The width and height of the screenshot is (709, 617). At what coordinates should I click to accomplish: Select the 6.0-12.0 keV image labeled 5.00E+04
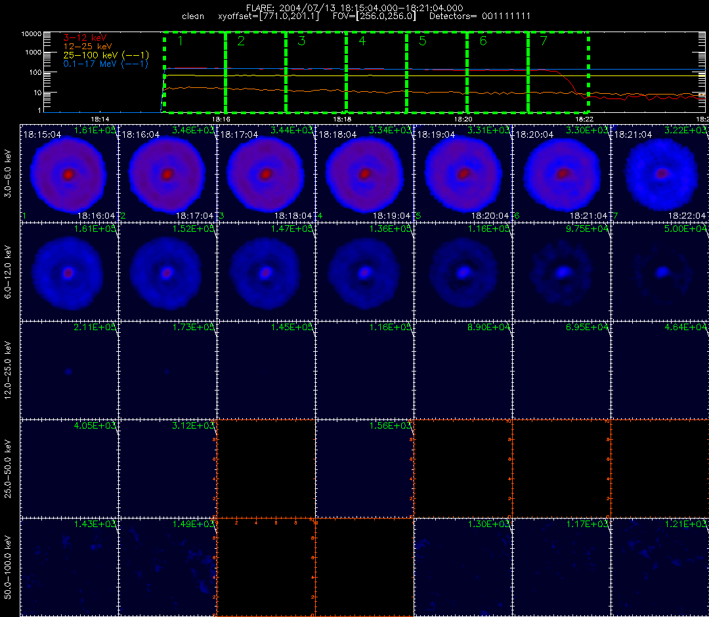[x=660, y=272]
